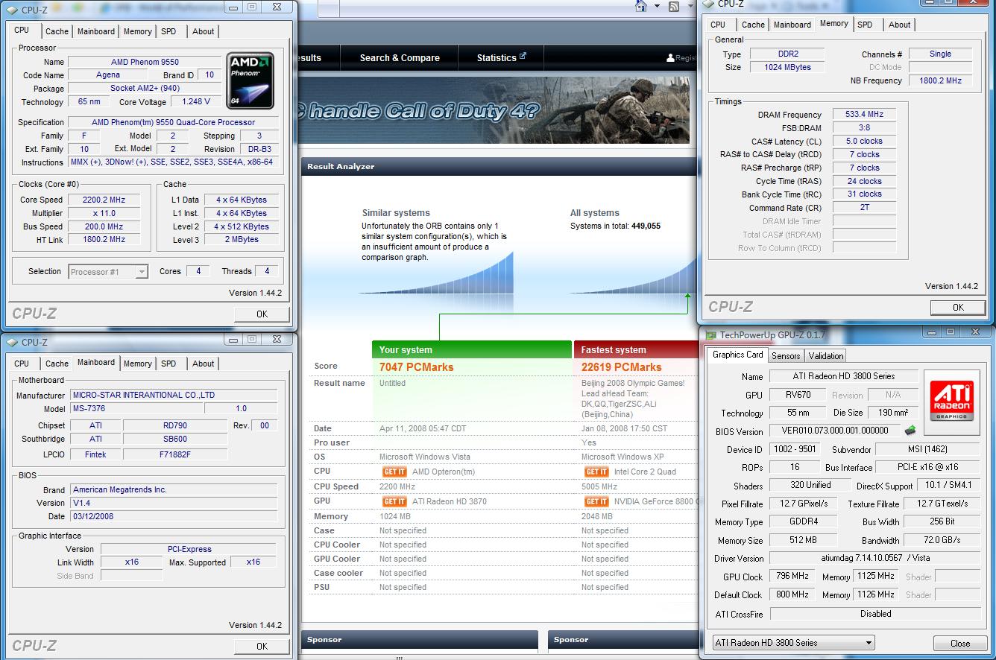This screenshot has width=996, height=660.
Task: Click the Close button in GPU-Z
Action: (x=960, y=643)
